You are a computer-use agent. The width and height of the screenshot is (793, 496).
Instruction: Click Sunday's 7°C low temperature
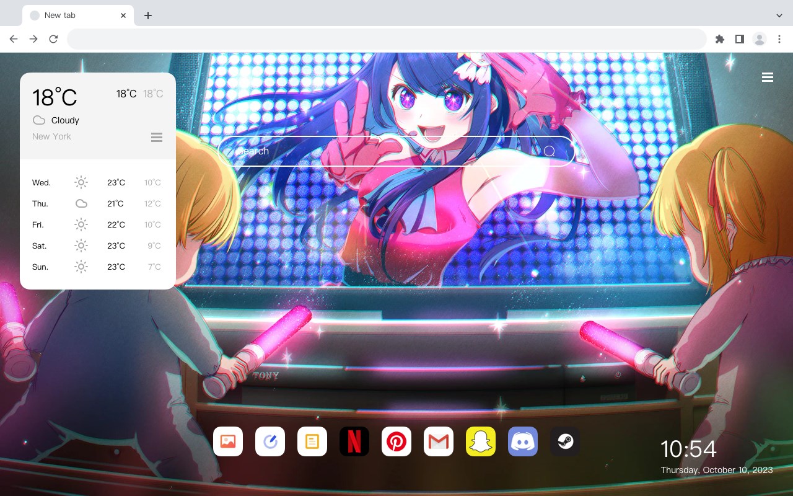click(x=154, y=267)
